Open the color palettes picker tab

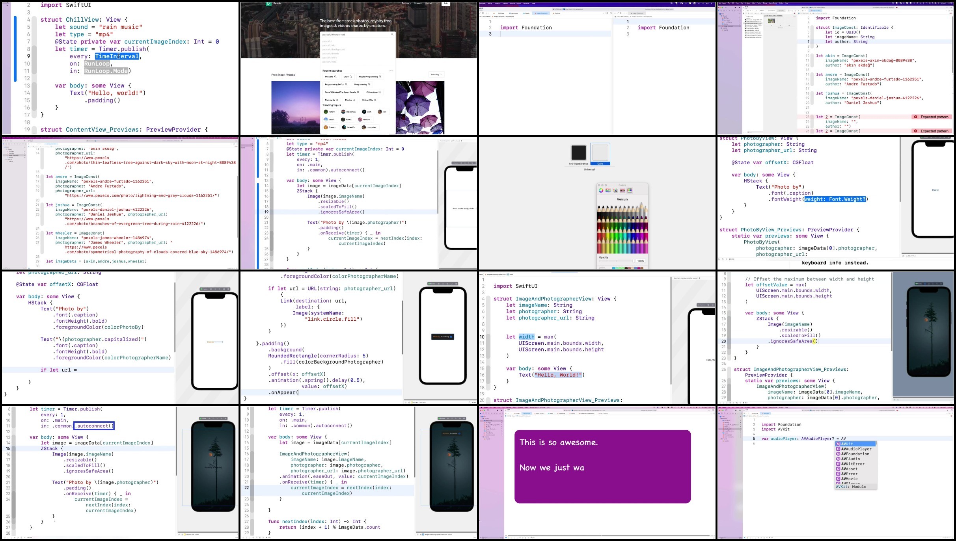pyautogui.click(x=615, y=190)
